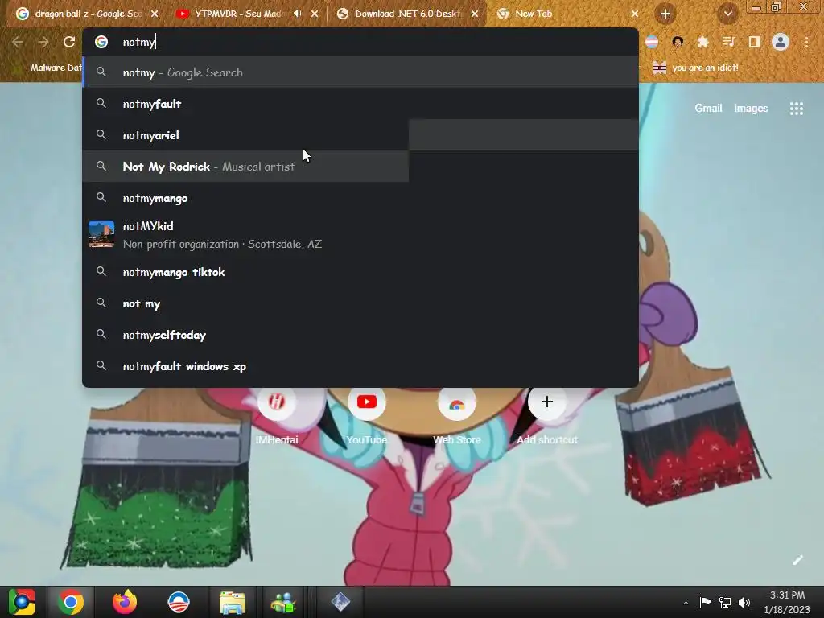Open the avatar-face extension icon
The width and height of the screenshot is (824, 618).
[678, 42]
